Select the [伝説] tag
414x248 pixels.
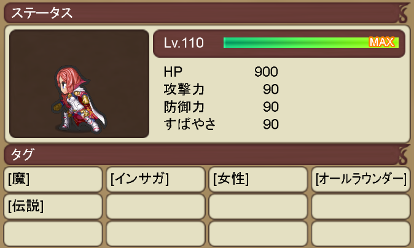(53, 206)
